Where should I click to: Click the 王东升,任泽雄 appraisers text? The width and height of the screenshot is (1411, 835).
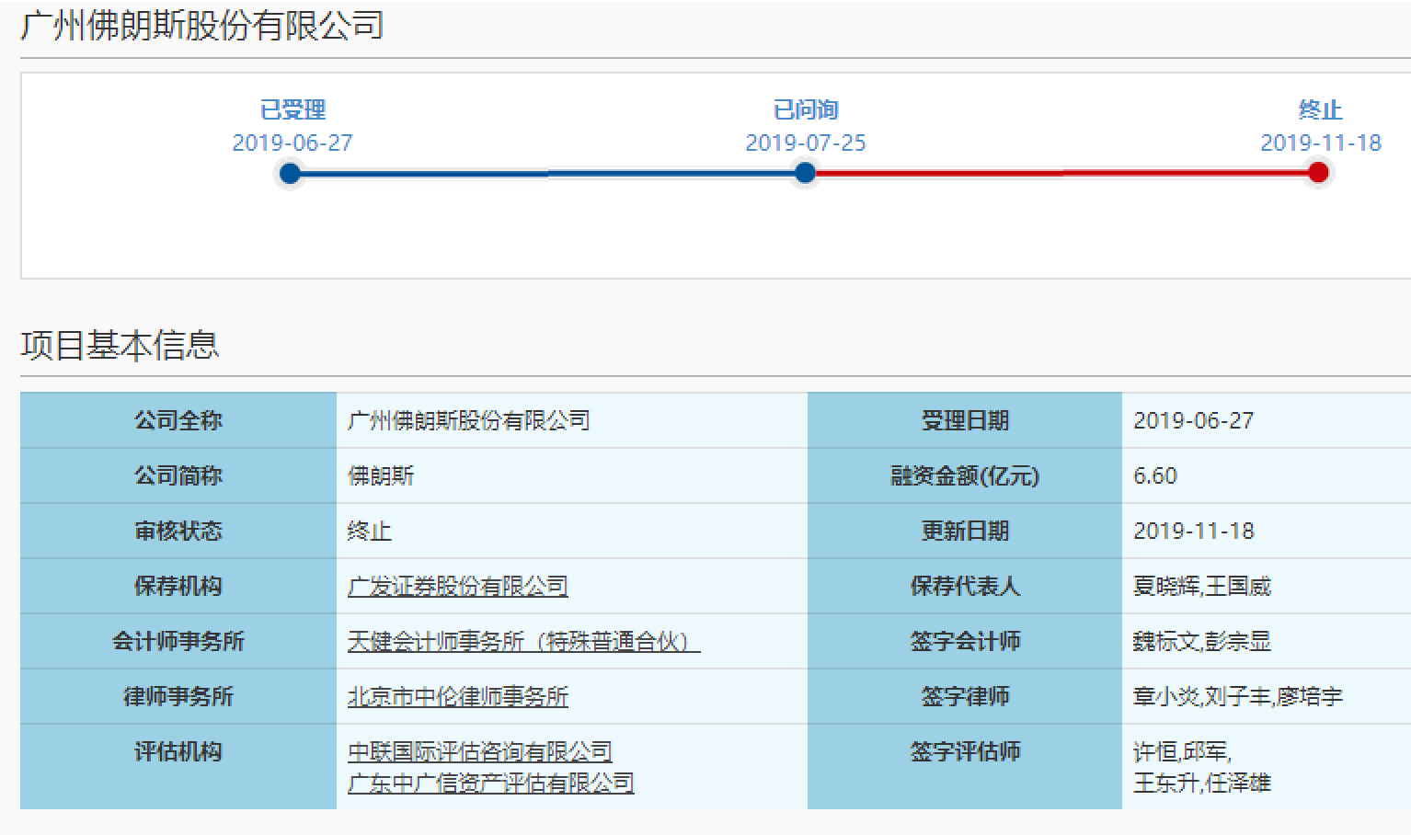coord(1202,783)
